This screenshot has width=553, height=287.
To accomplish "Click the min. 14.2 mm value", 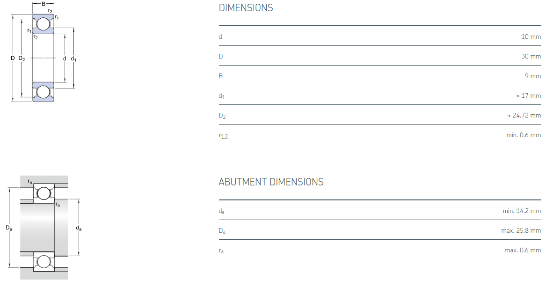I will (x=522, y=211).
